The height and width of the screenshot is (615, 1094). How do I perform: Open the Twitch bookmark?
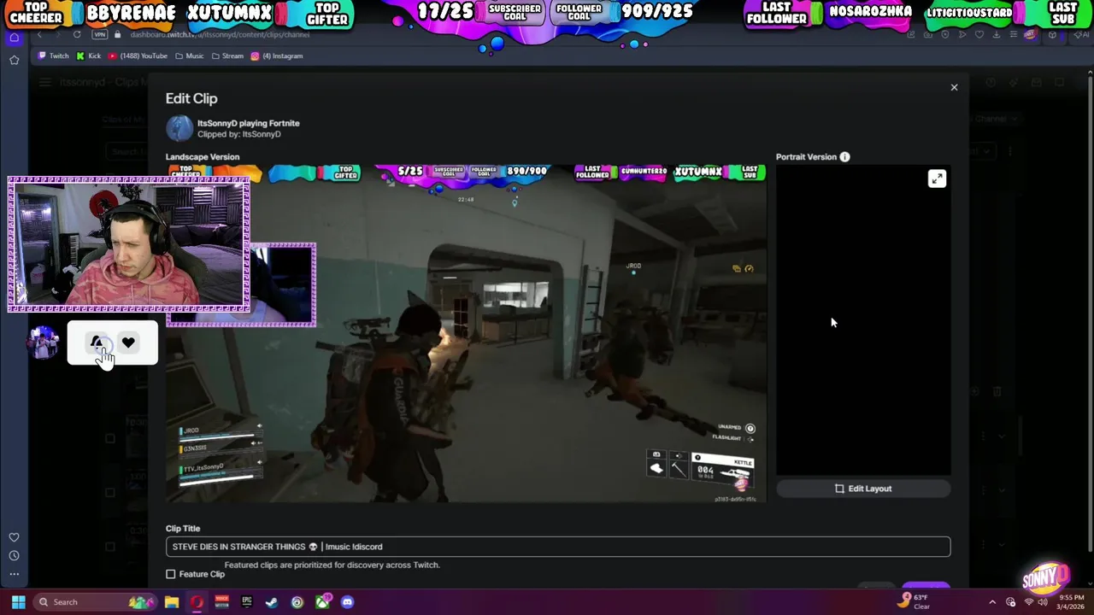tap(53, 56)
